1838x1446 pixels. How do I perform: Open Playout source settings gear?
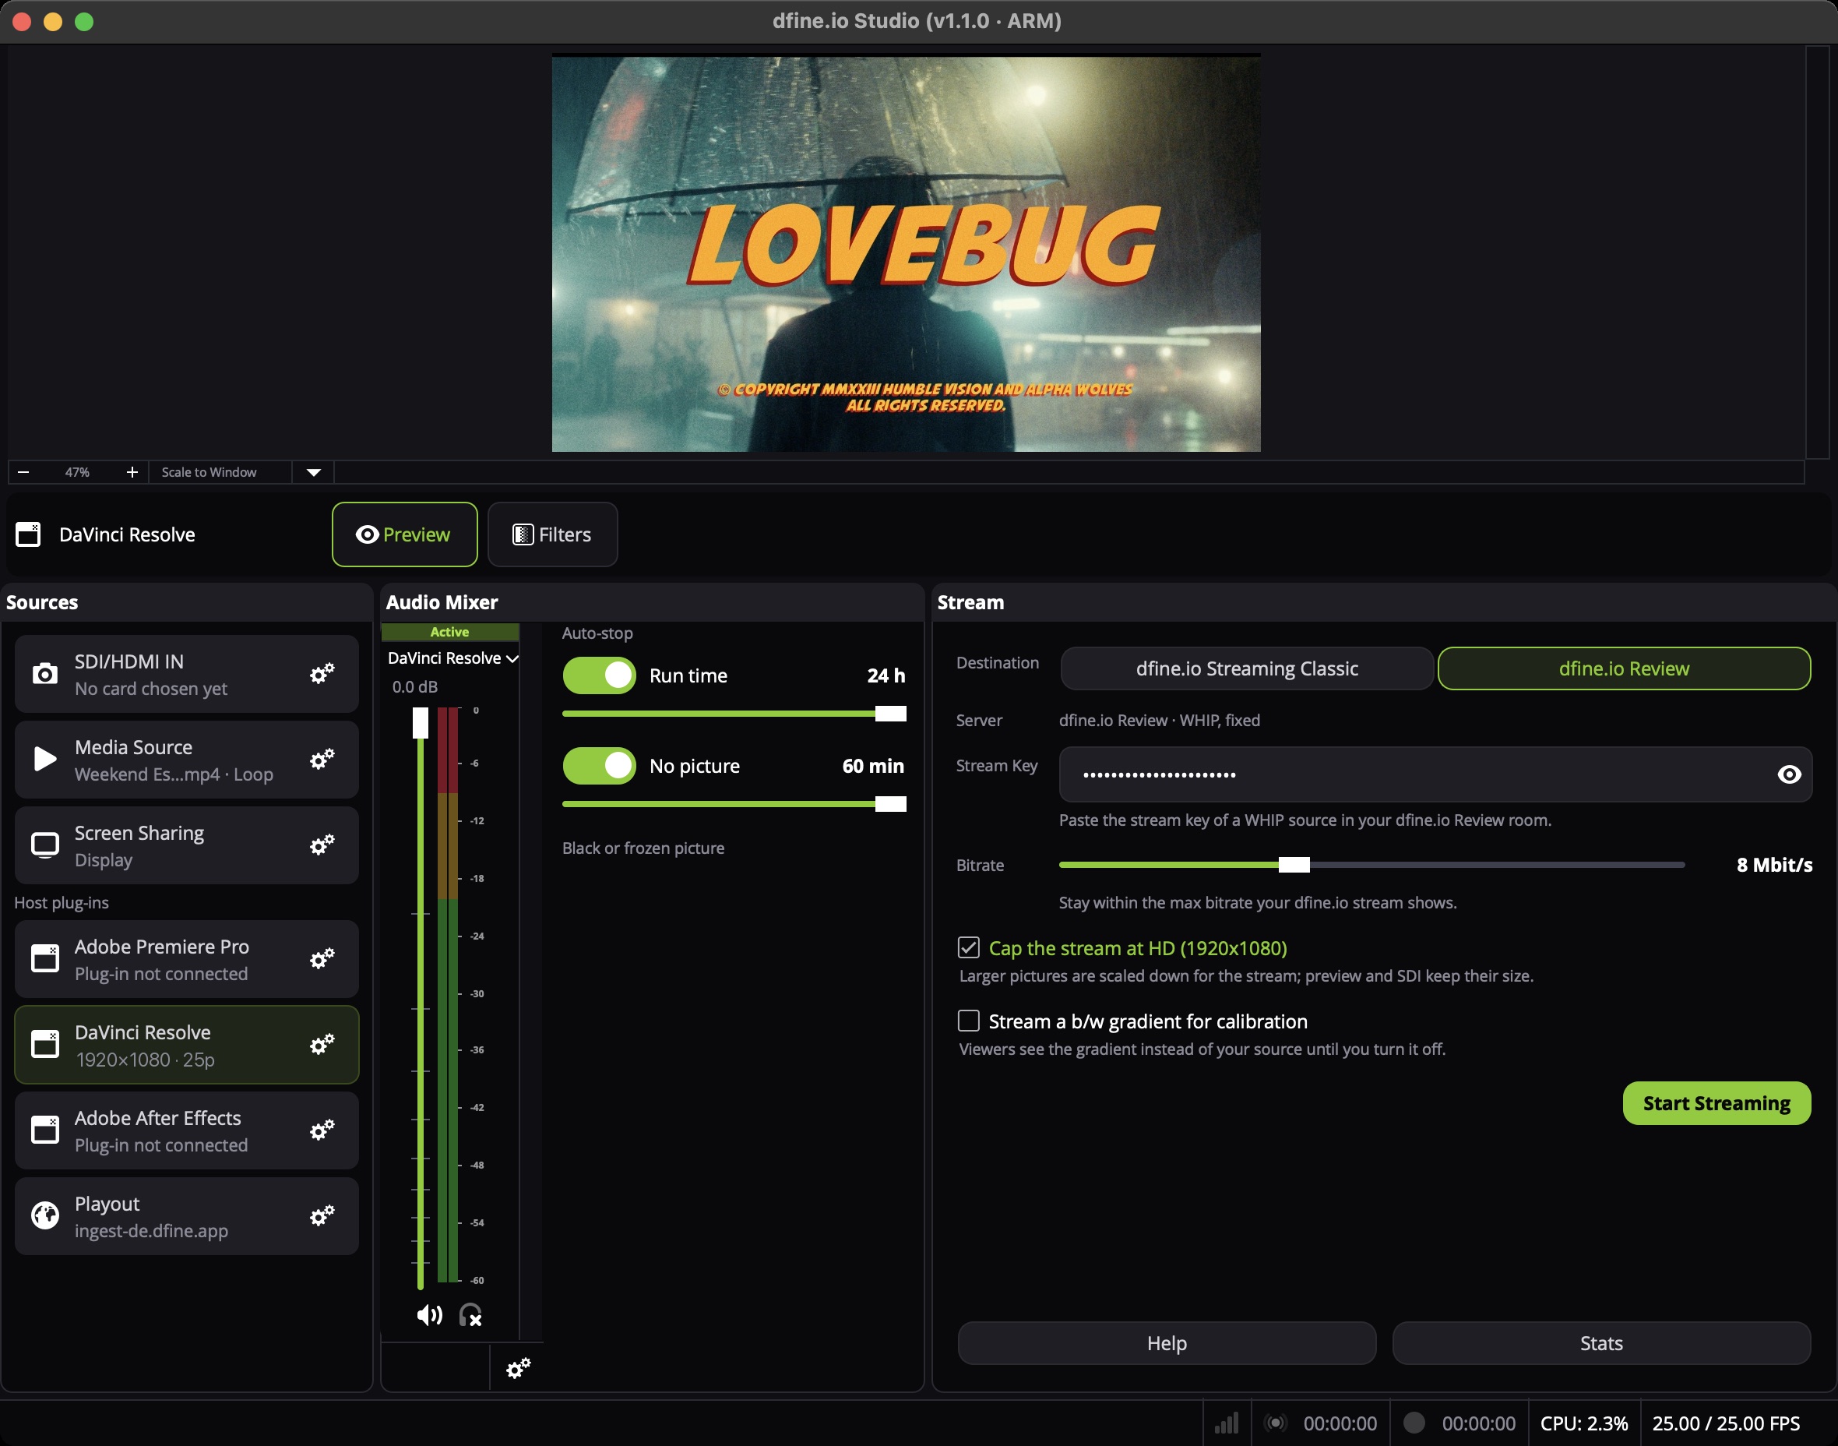point(322,1217)
